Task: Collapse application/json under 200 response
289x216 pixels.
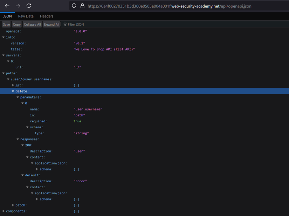Action: (32, 163)
